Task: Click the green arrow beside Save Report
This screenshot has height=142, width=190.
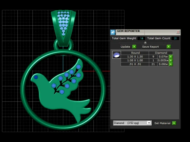Action: pos(169,47)
